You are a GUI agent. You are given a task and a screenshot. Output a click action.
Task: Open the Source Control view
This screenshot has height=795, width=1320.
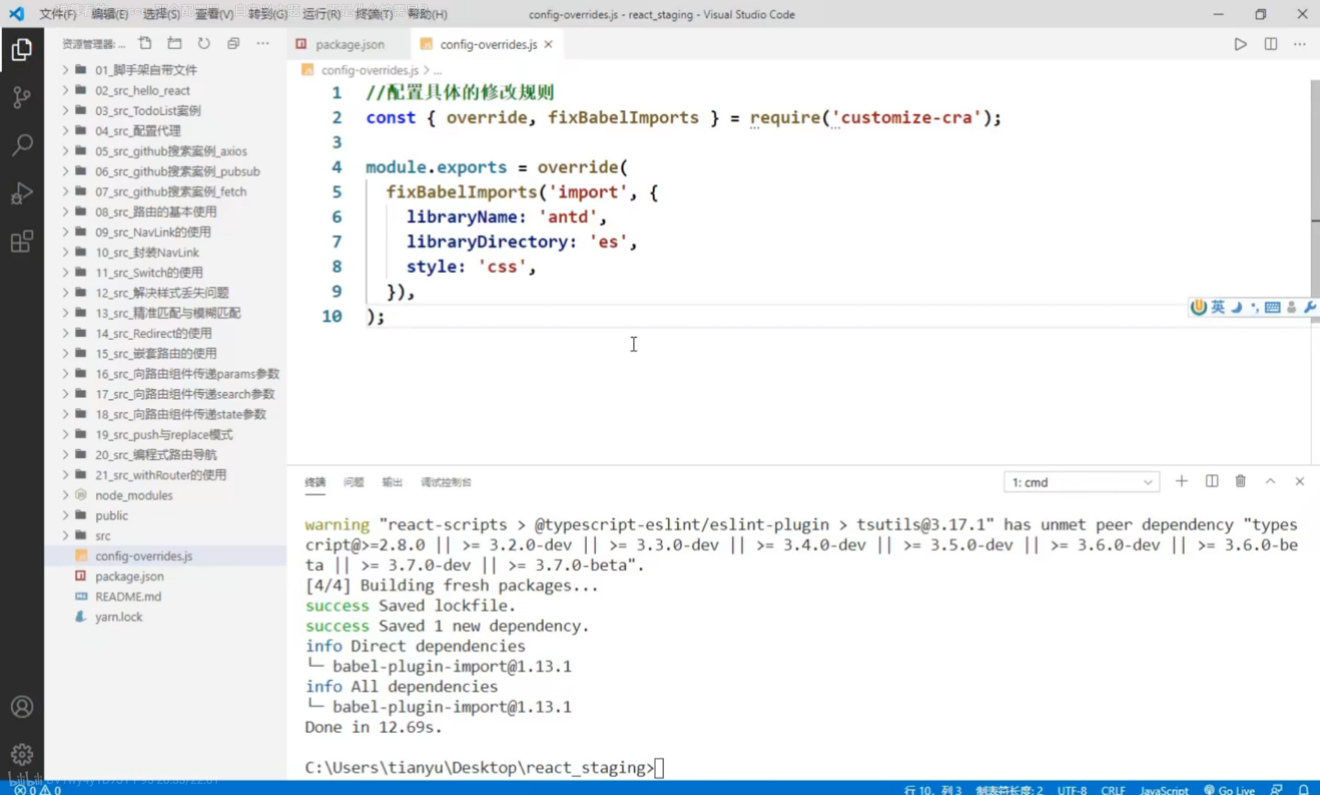(x=21, y=97)
